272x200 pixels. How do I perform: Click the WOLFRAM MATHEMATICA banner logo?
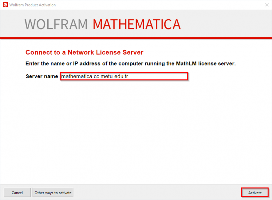(x=103, y=24)
